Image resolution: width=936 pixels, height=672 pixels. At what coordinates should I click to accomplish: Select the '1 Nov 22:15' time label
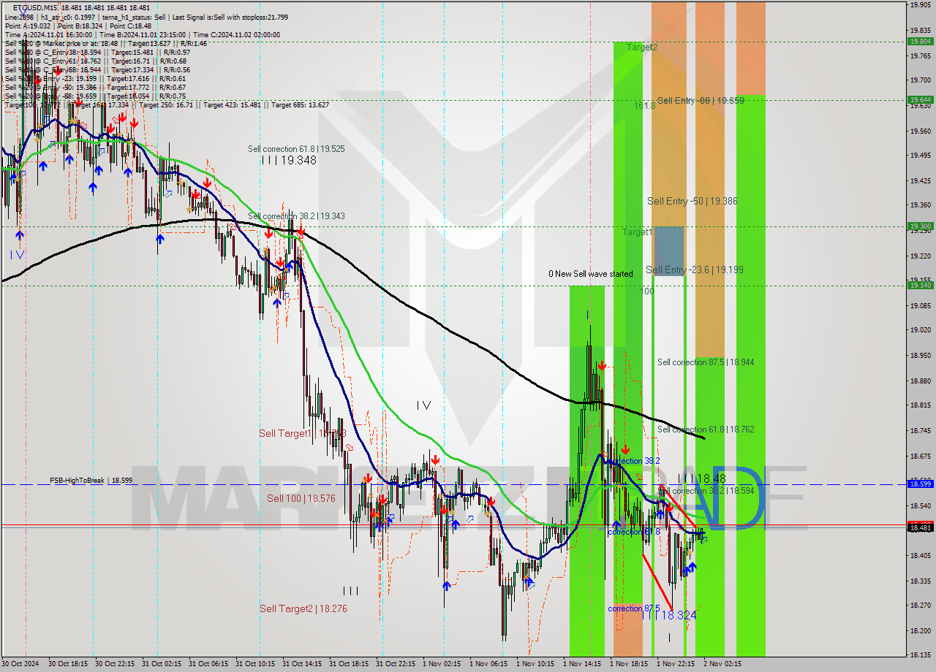[x=676, y=664]
